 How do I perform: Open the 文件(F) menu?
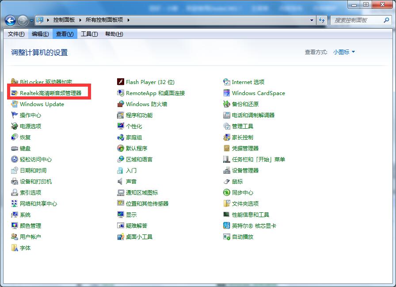pyautogui.click(x=16, y=34)
